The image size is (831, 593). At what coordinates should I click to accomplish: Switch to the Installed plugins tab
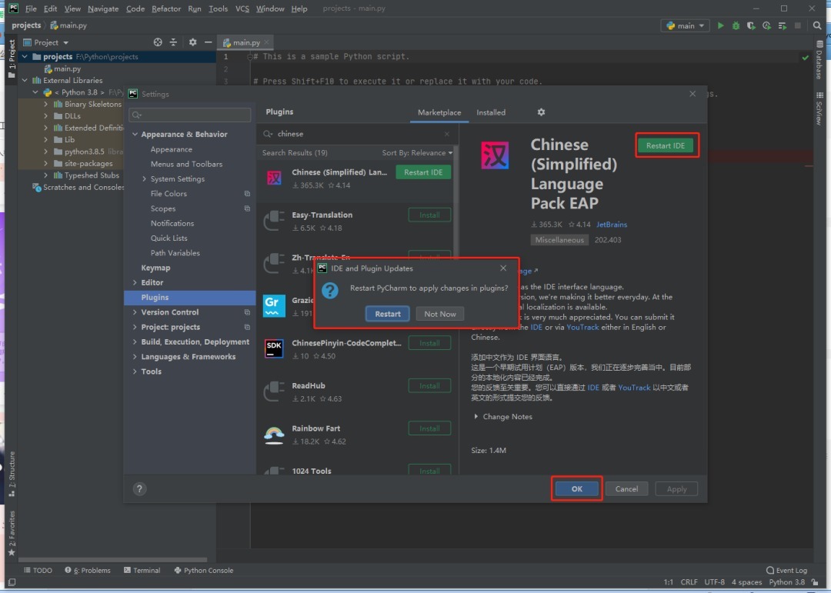click(491, 112)
